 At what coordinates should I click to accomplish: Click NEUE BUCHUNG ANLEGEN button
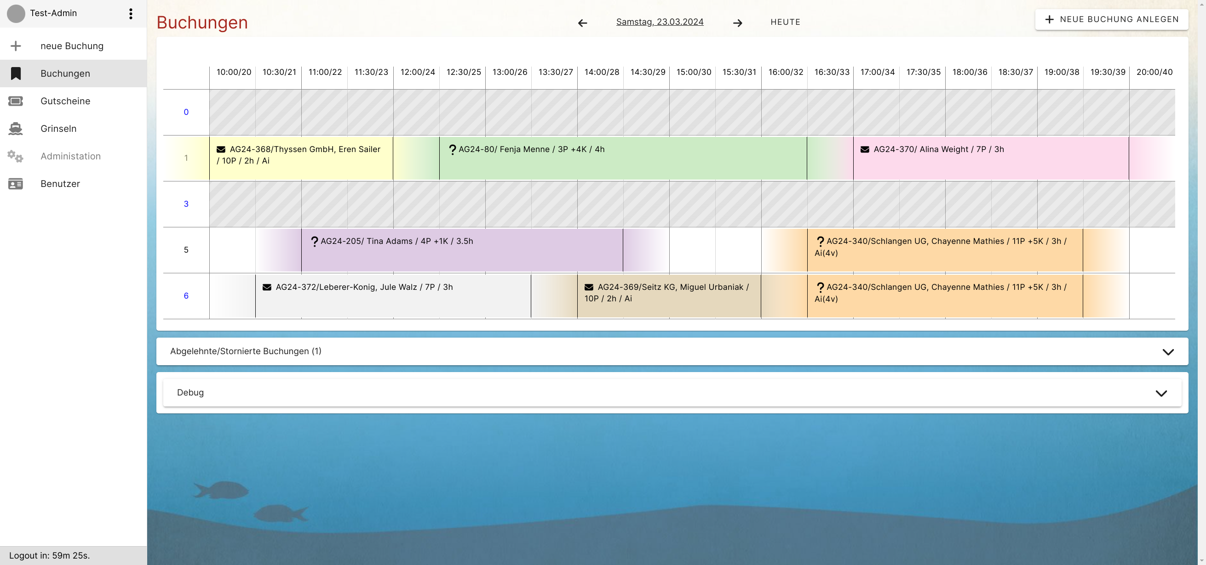pyautogui.click(x=1111, y=20)
